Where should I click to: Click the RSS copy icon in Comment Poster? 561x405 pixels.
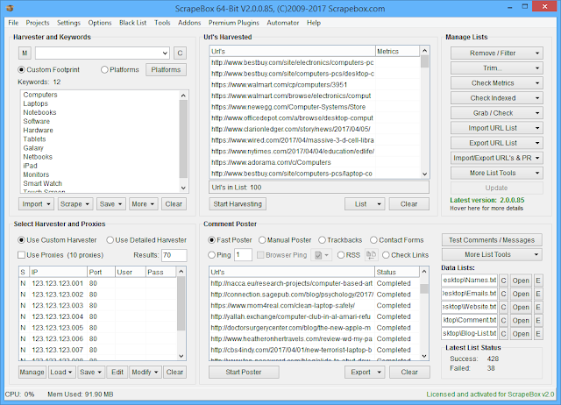[371, 255]
